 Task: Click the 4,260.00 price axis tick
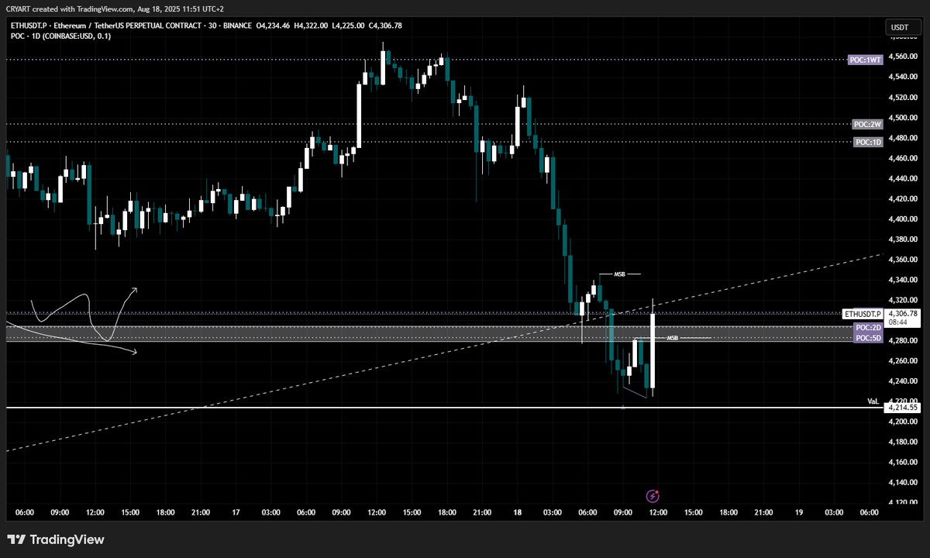[x=902, y=360]
